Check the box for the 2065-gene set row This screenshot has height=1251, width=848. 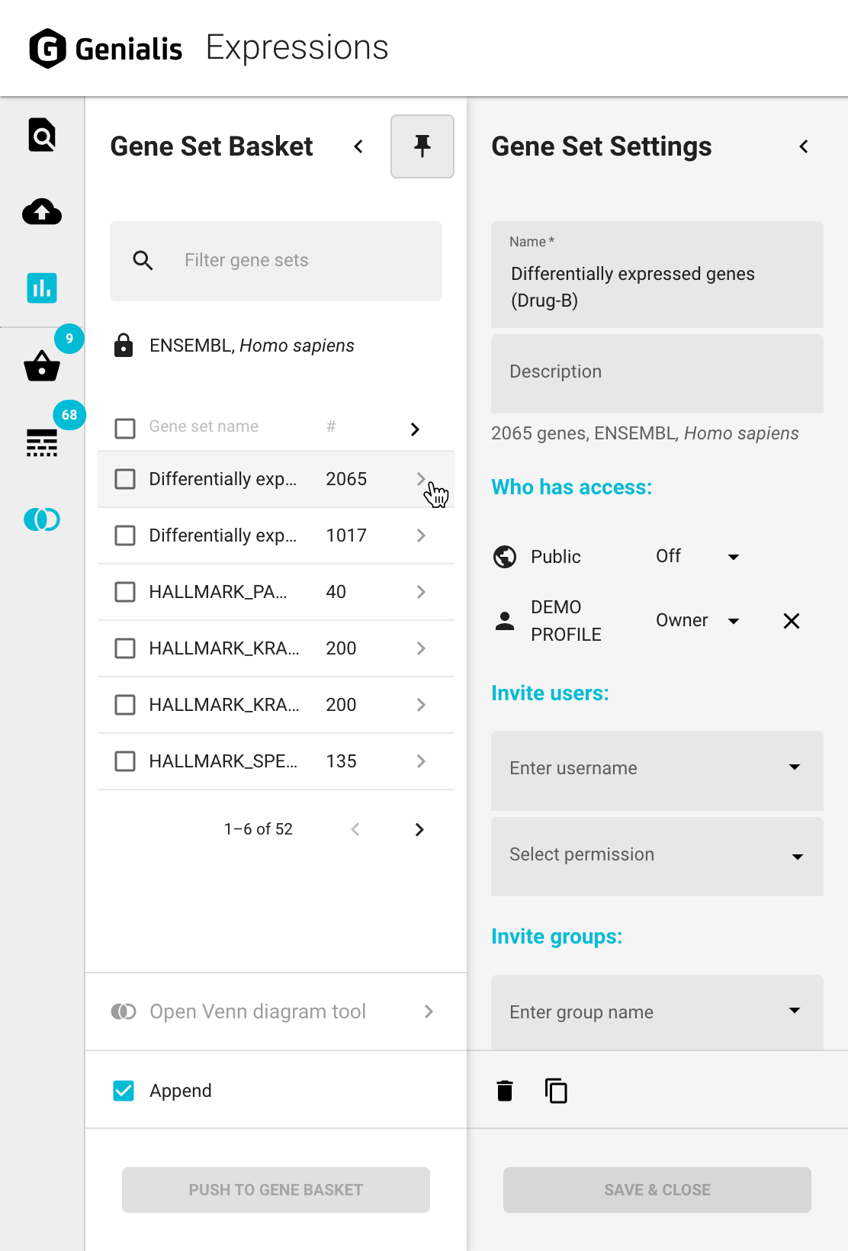pyautogui.click(x=125, y=479)
